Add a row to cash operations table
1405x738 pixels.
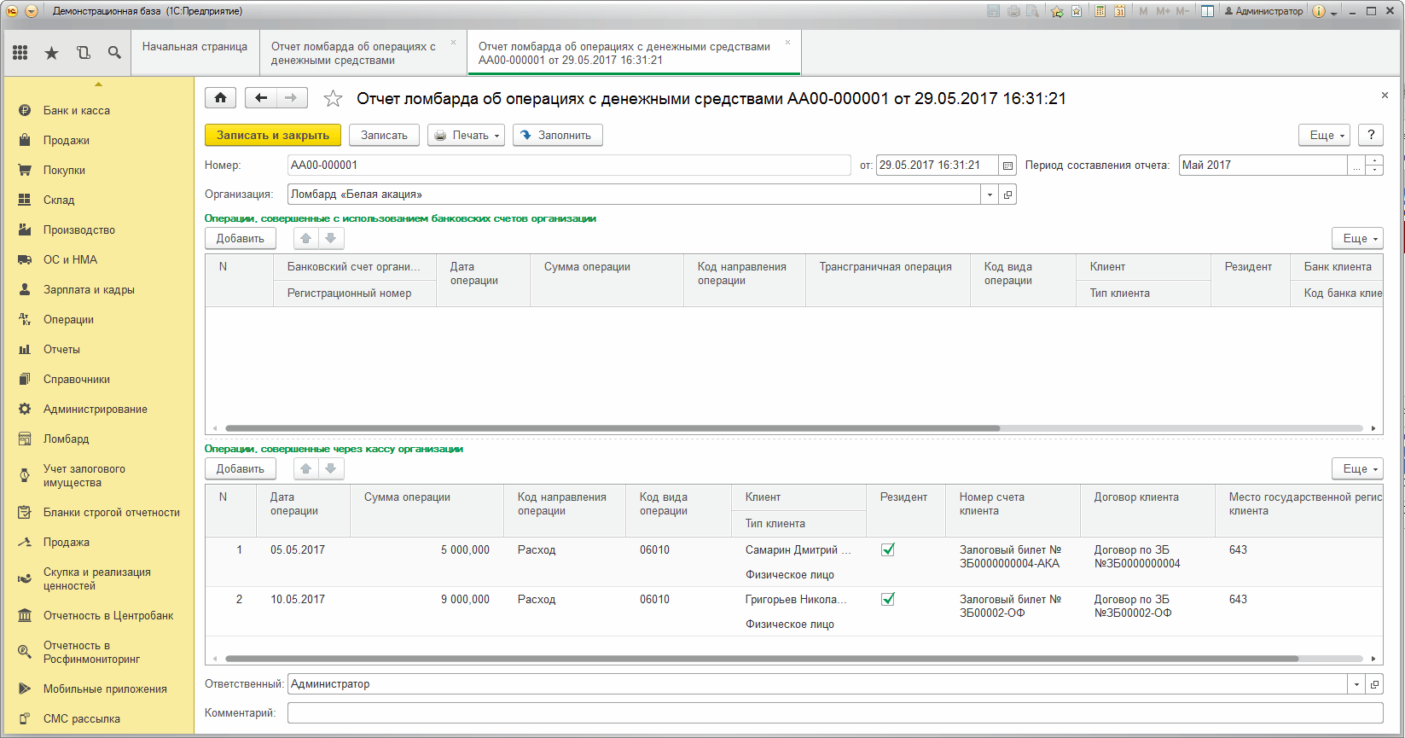pyautogui.click(x=241, y=468)
